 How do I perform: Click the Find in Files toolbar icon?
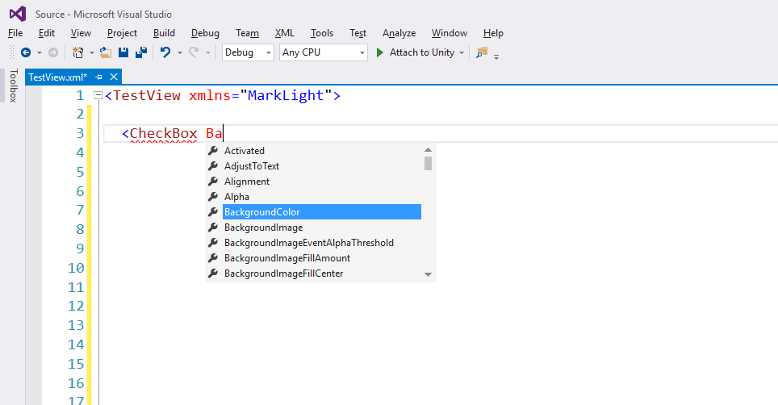point(482,52)
